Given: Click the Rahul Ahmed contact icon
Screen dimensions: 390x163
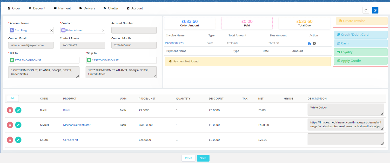Looking at the screenshot, I should pos(63,30).
